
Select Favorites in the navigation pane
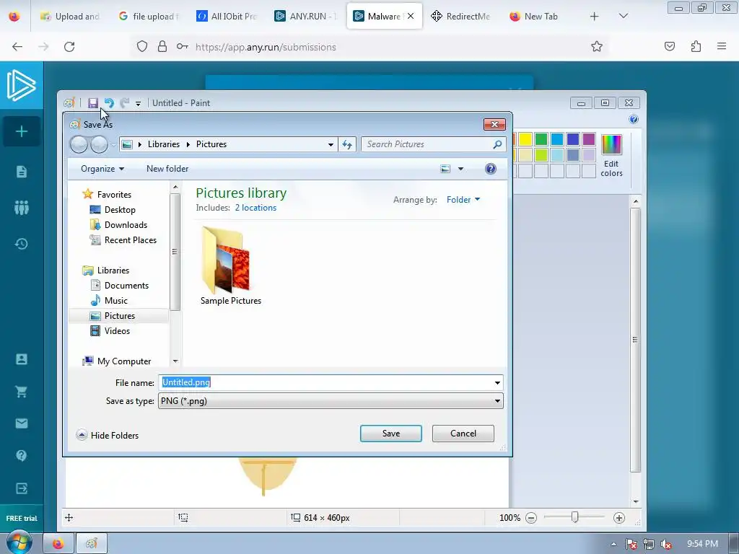pyautogui.click(x=114, y=194)
